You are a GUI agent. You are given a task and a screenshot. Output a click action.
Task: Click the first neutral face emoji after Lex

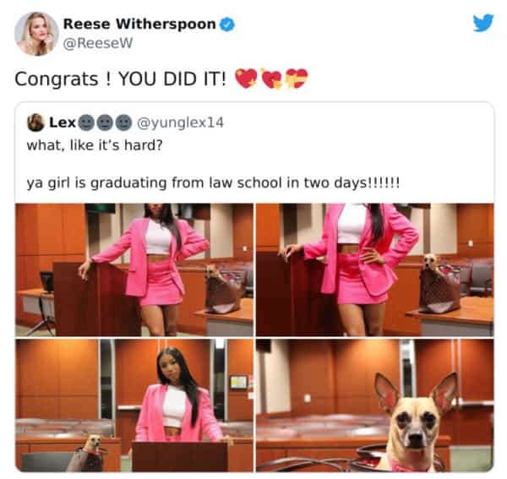click(86, 122)
